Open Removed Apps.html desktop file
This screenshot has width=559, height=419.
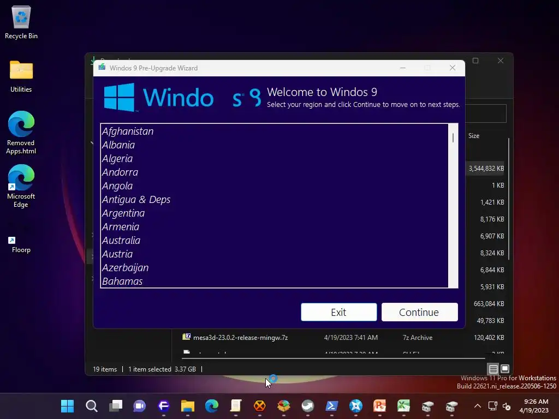[x=21, y=133]
